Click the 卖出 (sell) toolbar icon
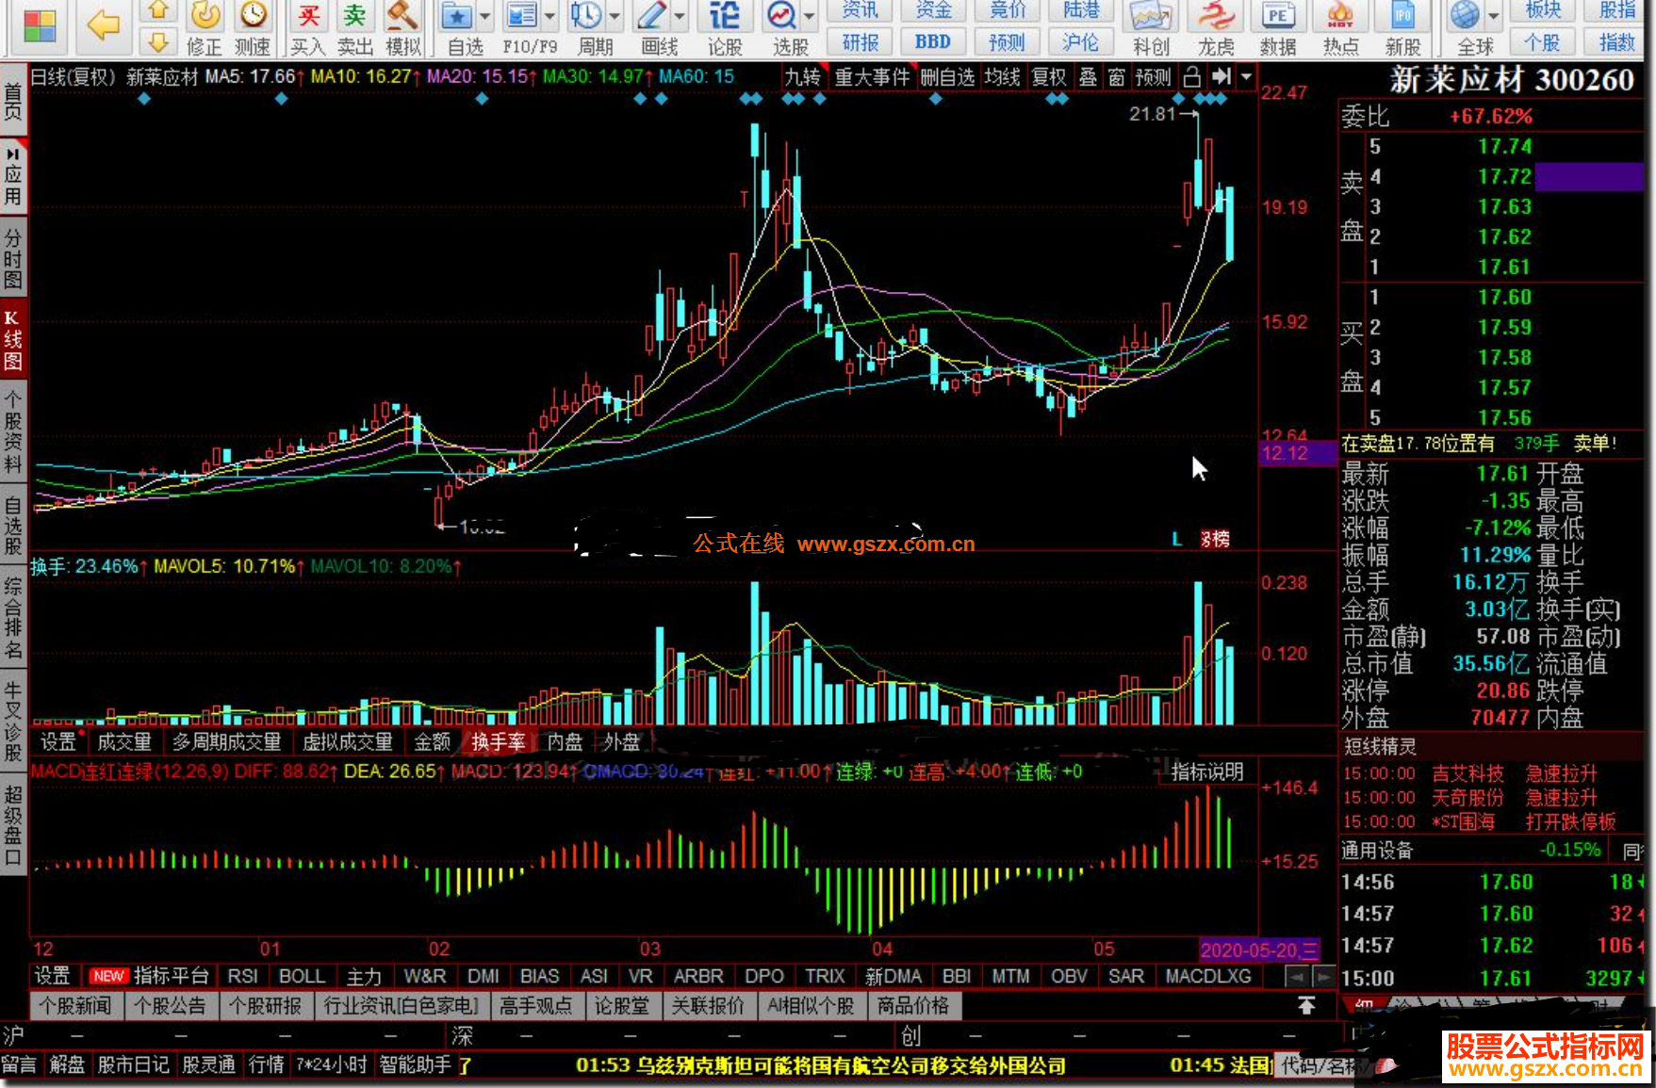The height and width of the screenshot is (1088, 1656). pyautogui.click(x=354, y=18)
